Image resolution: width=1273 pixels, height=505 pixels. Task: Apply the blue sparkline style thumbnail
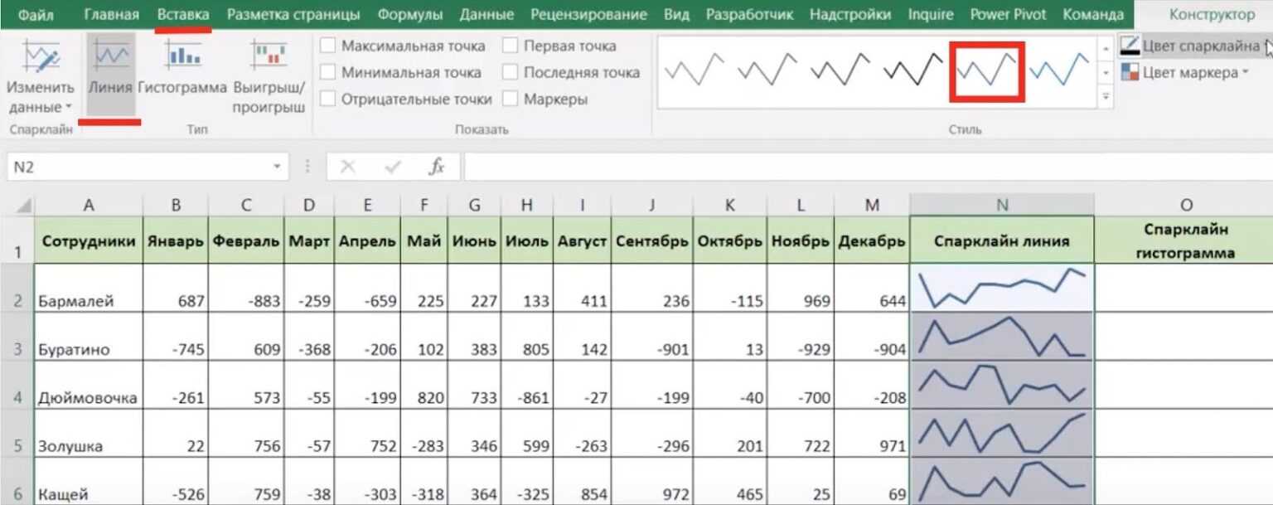[1058, 71]
